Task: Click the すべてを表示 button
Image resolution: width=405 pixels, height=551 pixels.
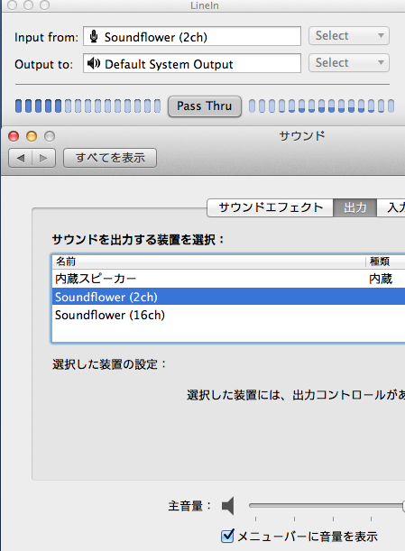Action: [x=110, y=158]
